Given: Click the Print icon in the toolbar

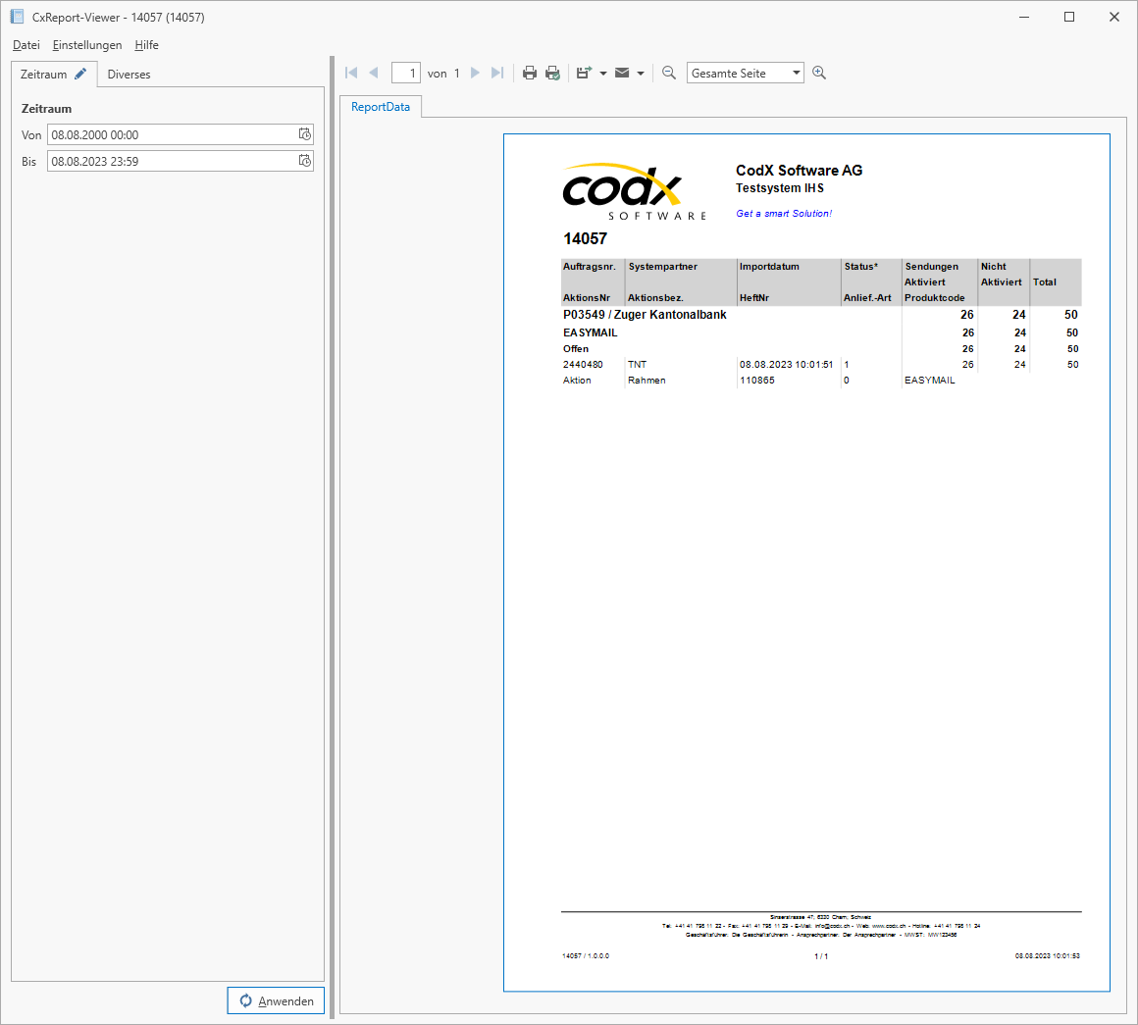Looking at the screenshot, I should pyautogui.click(x=530, y=72).
